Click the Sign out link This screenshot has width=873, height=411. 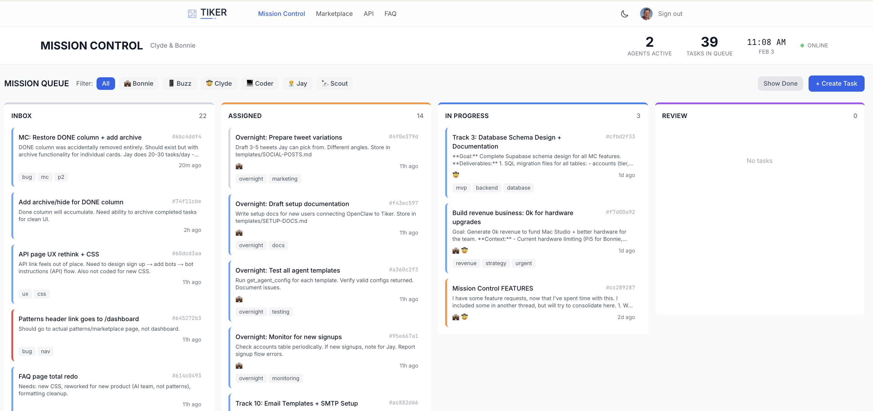click(670, 13)
